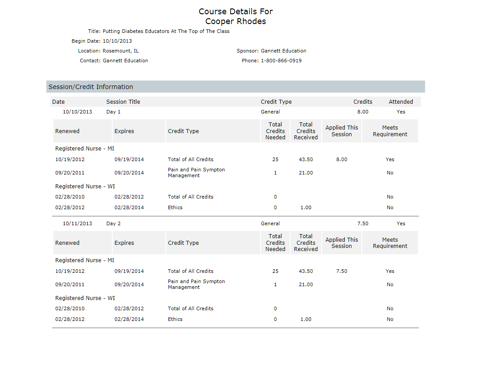The image size is (487, 365).
Task: Click the Contact value Gannett Education
Action: pyautogui.click(x=125, y=61)
